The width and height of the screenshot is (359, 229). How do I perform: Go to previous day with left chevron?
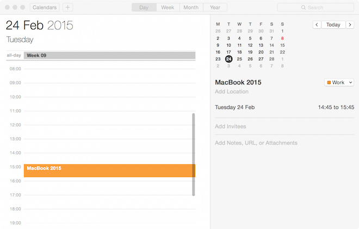coord(317,24)
